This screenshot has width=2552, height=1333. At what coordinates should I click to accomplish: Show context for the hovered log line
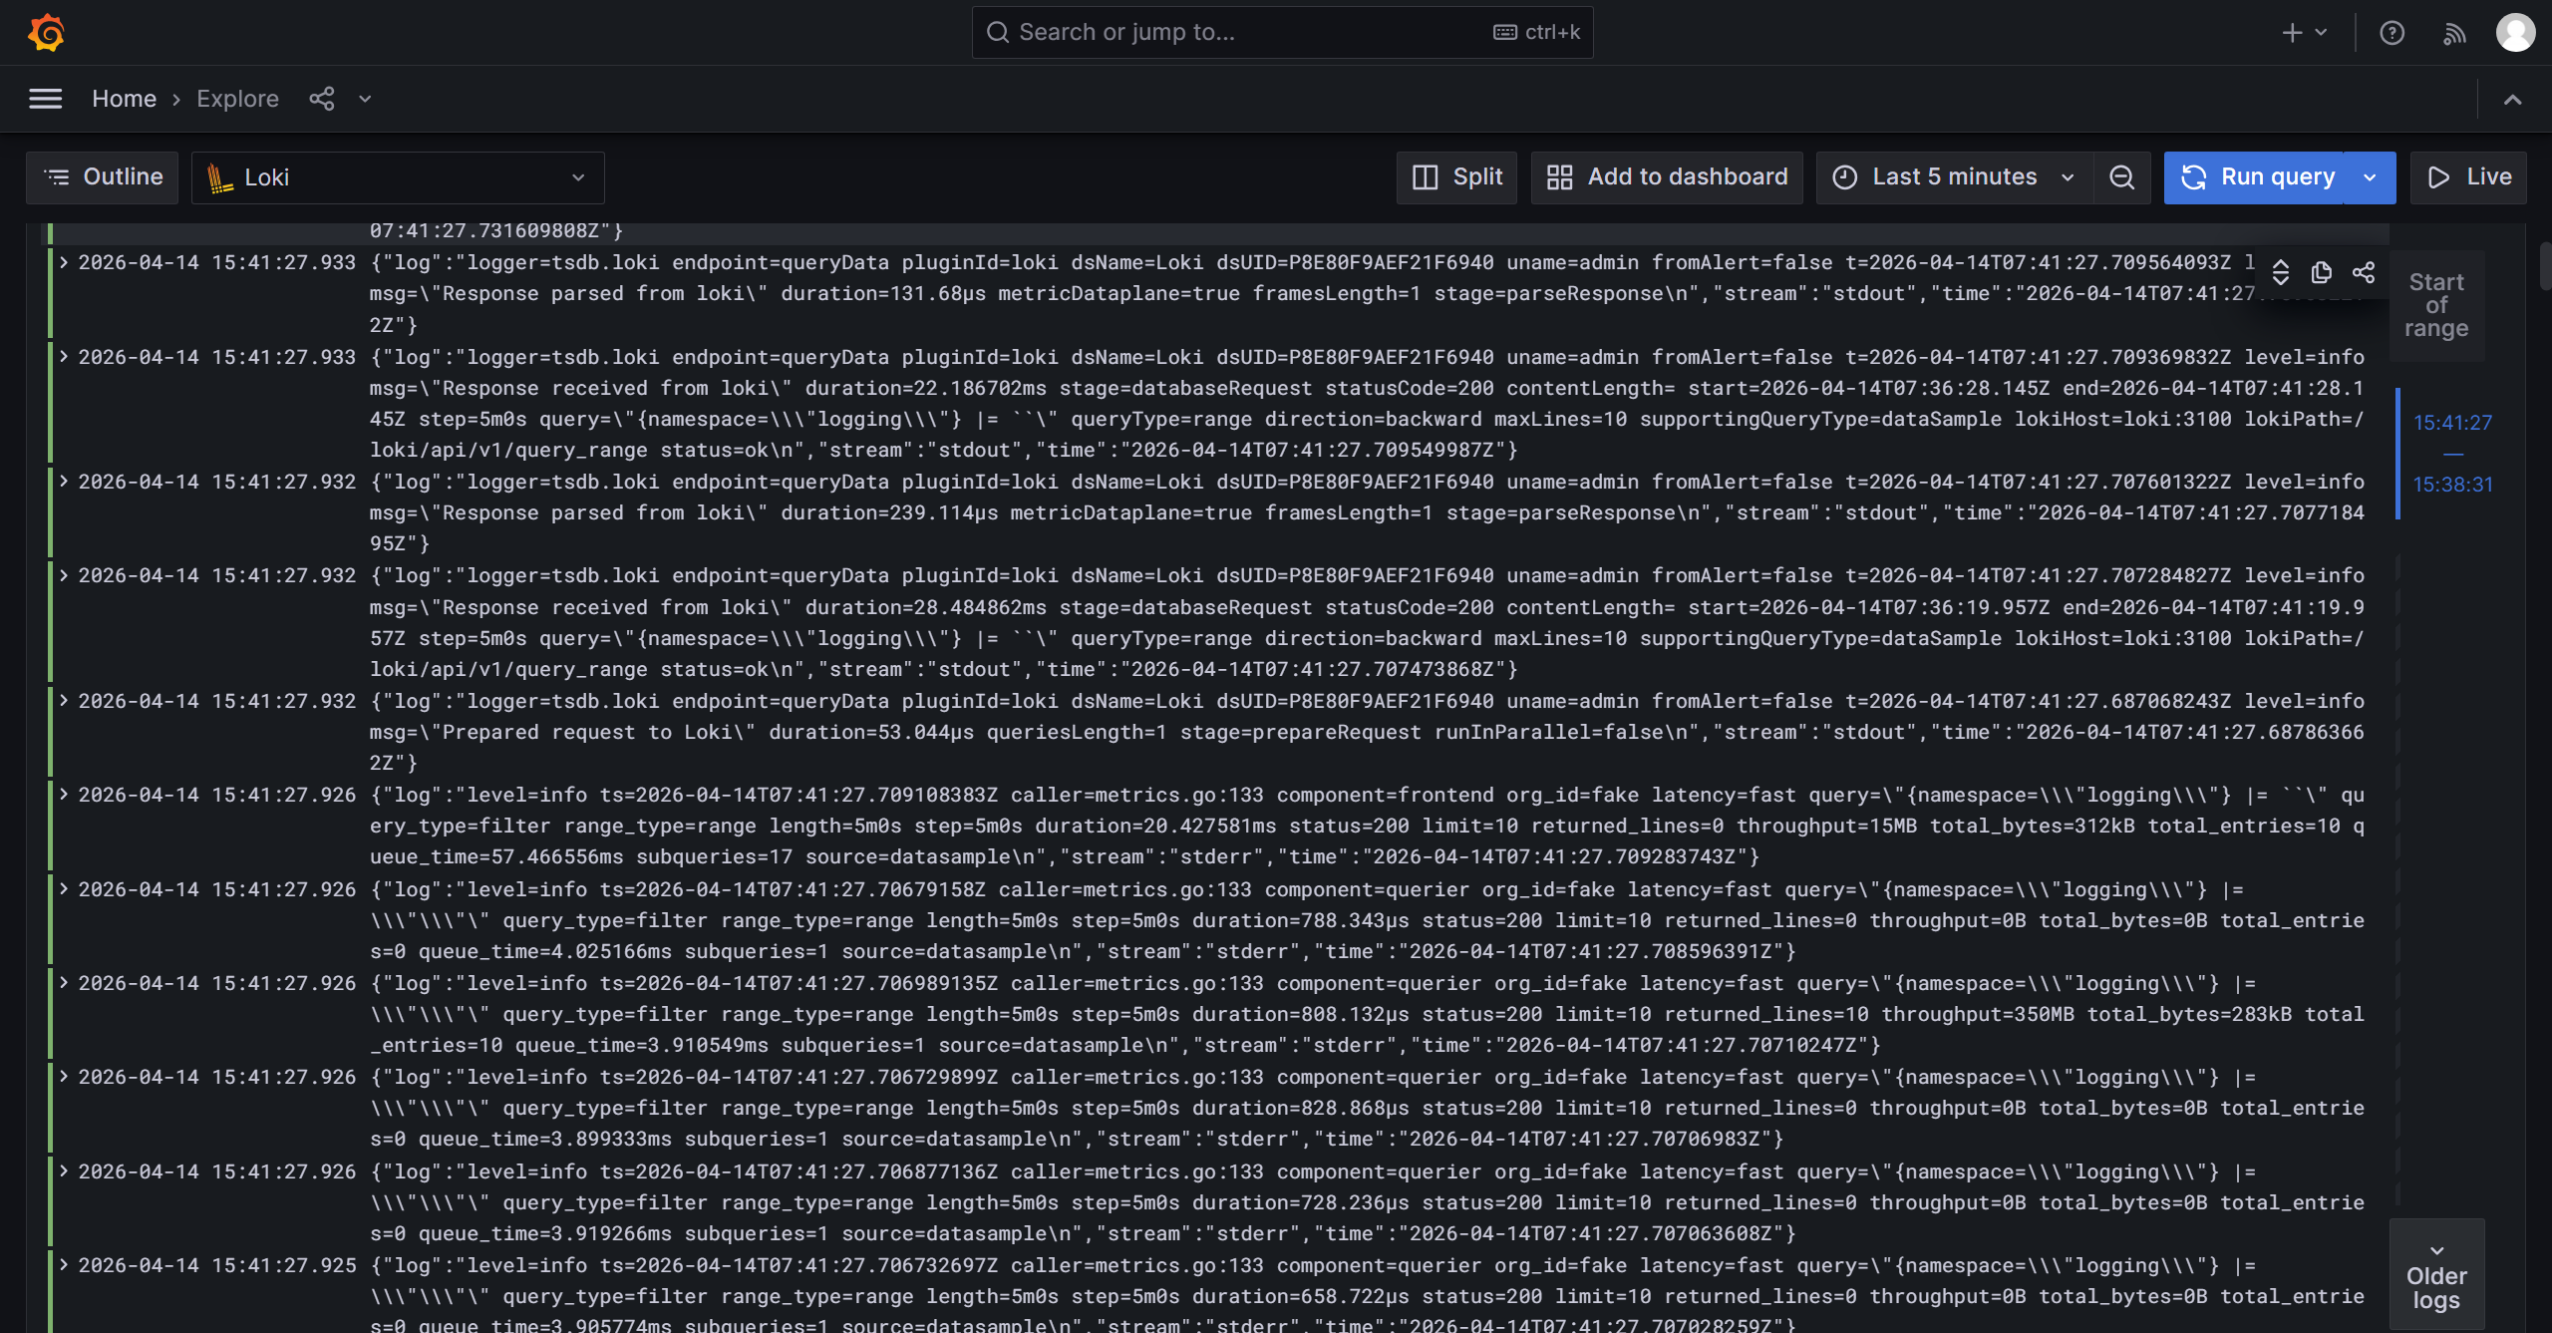tap(2280, 272)
